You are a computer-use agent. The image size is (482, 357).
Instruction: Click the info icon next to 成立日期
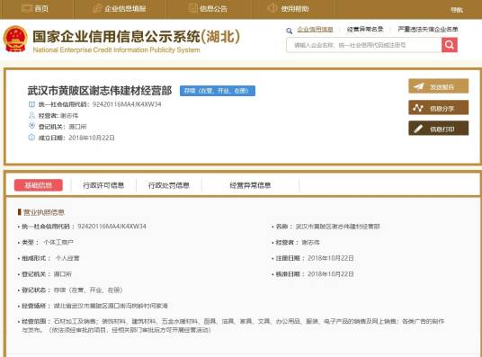tap(31, 138)
